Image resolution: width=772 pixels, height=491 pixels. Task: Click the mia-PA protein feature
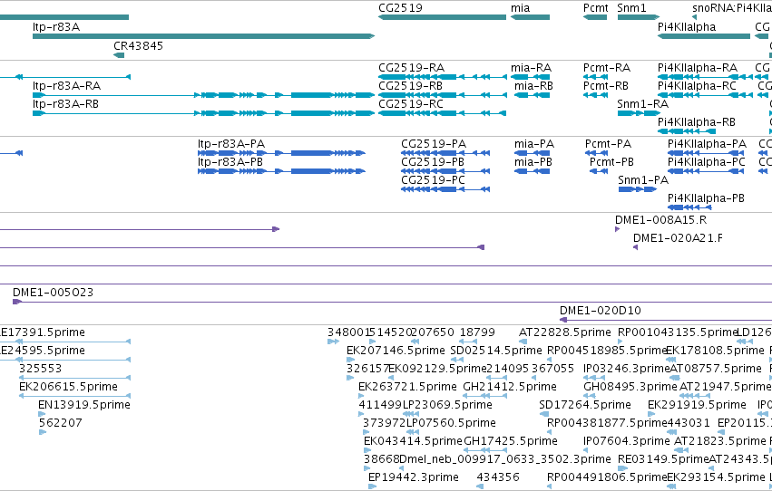[x=532, y=153]
